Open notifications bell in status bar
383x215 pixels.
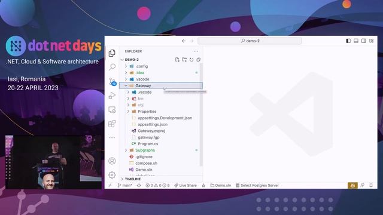[x=371, y=186]
